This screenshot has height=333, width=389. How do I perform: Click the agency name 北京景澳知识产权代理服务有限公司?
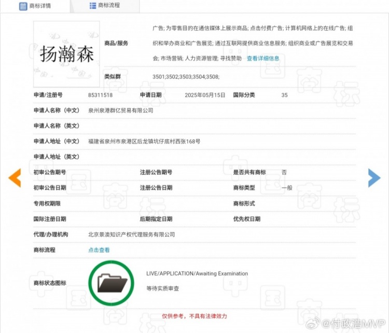pos(132,234)
